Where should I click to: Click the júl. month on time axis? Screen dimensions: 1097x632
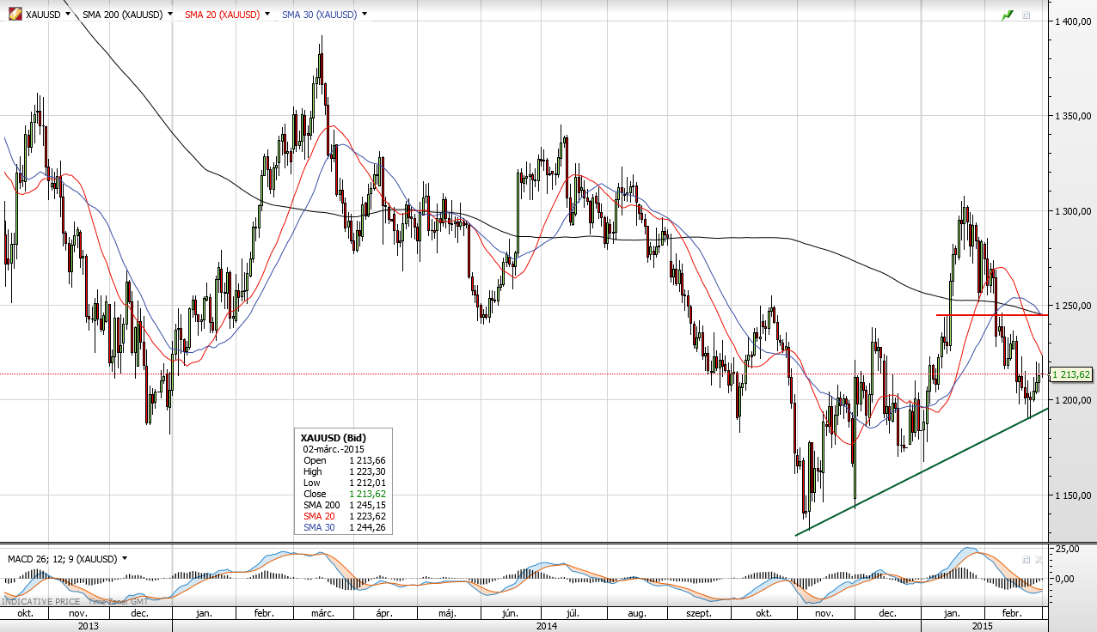pyautogui.click(x=572, y=614)
